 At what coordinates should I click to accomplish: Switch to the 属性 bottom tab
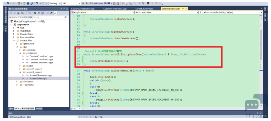coord(11,108)
